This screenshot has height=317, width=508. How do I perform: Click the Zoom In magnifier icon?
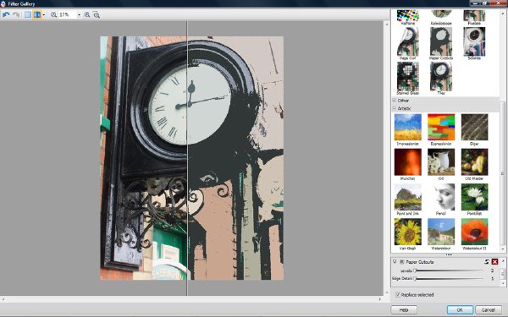tap(87, 14)
